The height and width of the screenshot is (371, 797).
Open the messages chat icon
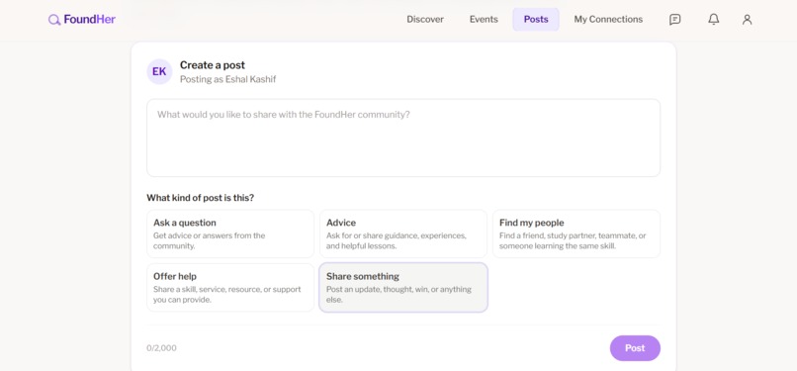click(674, 20)
